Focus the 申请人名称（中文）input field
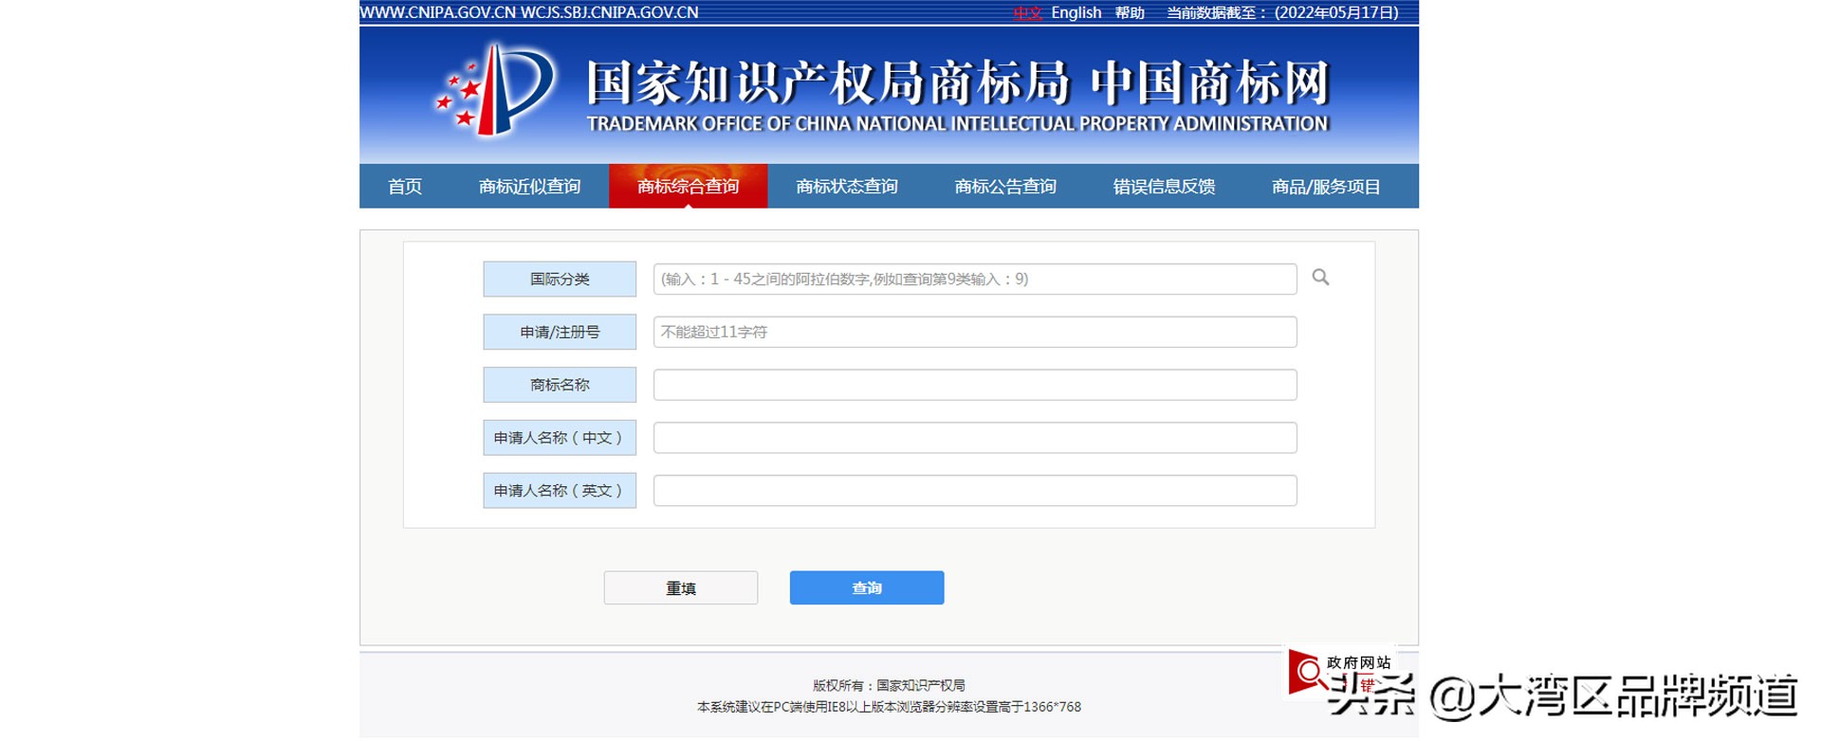The width and height of the screenshot is (1821, 741). click(975, 438)
